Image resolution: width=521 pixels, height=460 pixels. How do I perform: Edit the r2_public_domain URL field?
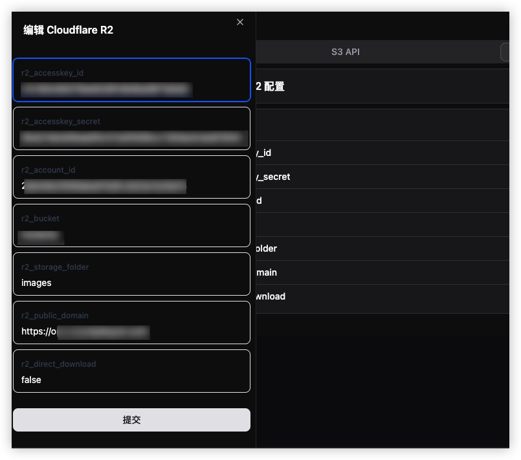pos(131,322)
